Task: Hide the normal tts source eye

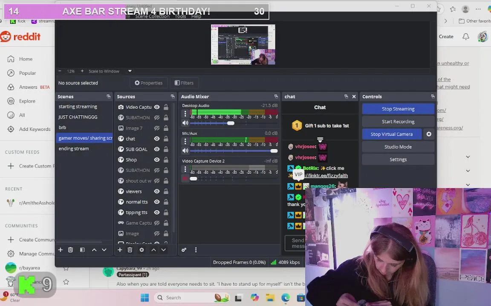Action: coord(157,202)
